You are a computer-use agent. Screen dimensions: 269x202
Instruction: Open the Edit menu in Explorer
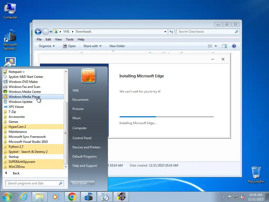tap(48, 39)
